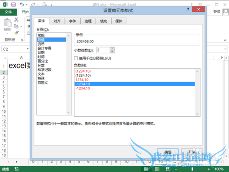
Task: Click the zoom slider handle
Action: 192,169
